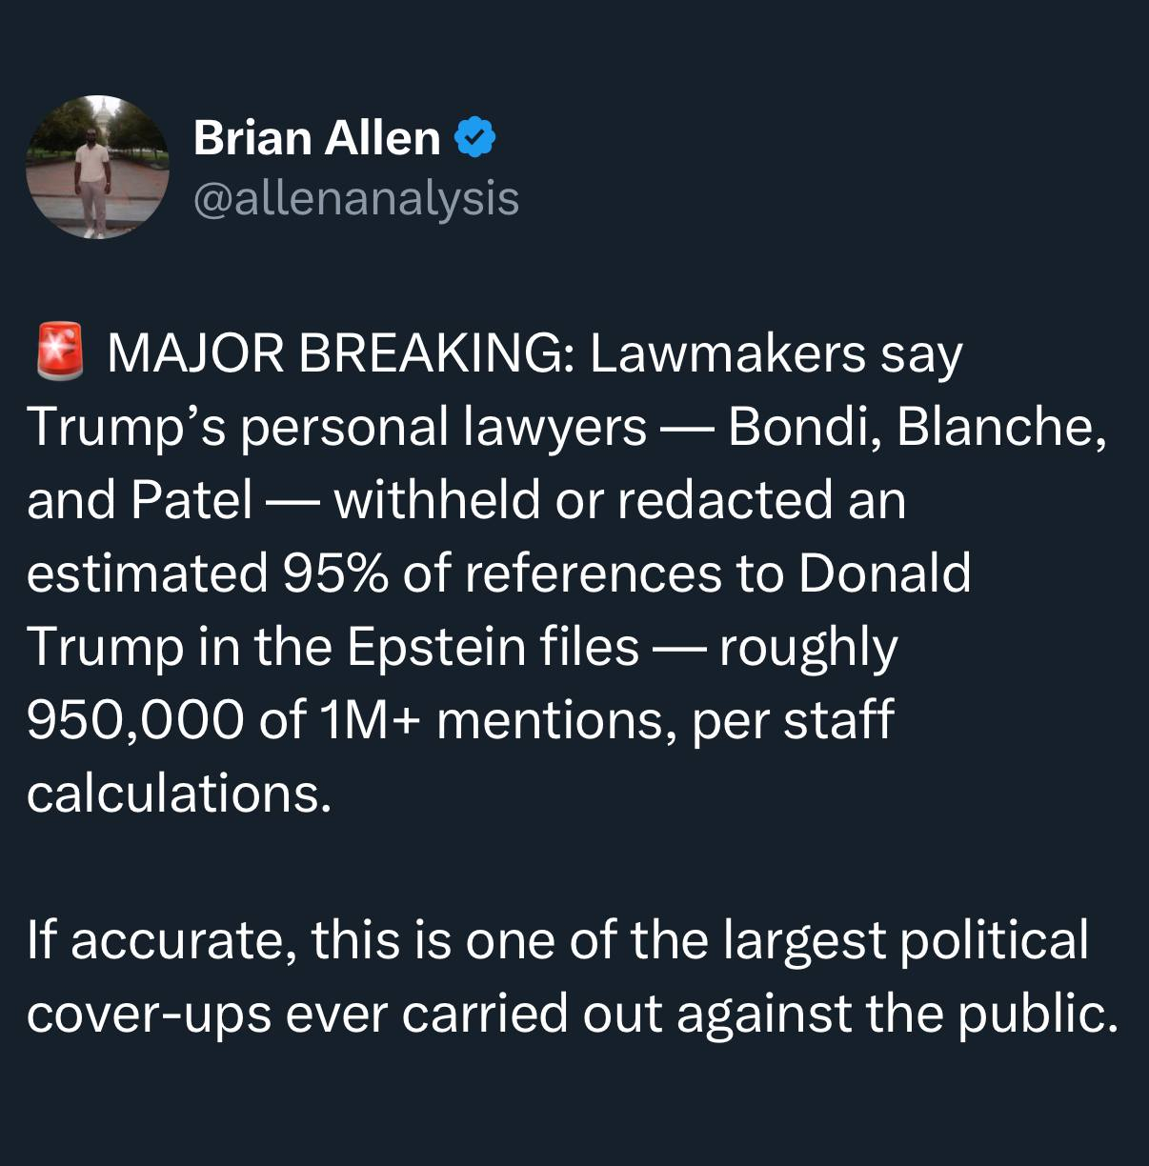1149x1166 pixels.
Task: Click the phrase Lawmakers say
Action: tap(776, 354)
